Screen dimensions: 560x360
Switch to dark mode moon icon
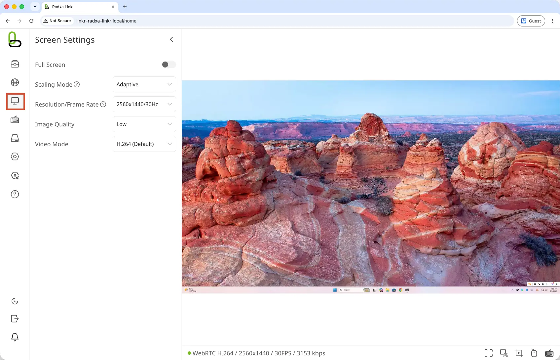click(15, 301)
